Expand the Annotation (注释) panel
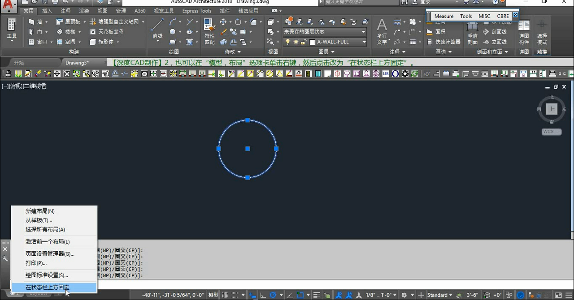The height and width of the screenshot is (300, 574). [397, 52]
